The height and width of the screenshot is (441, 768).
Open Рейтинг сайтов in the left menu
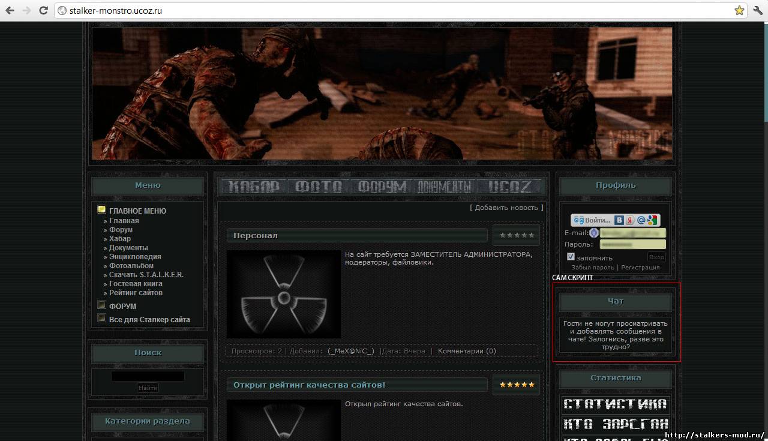point(136,293)
